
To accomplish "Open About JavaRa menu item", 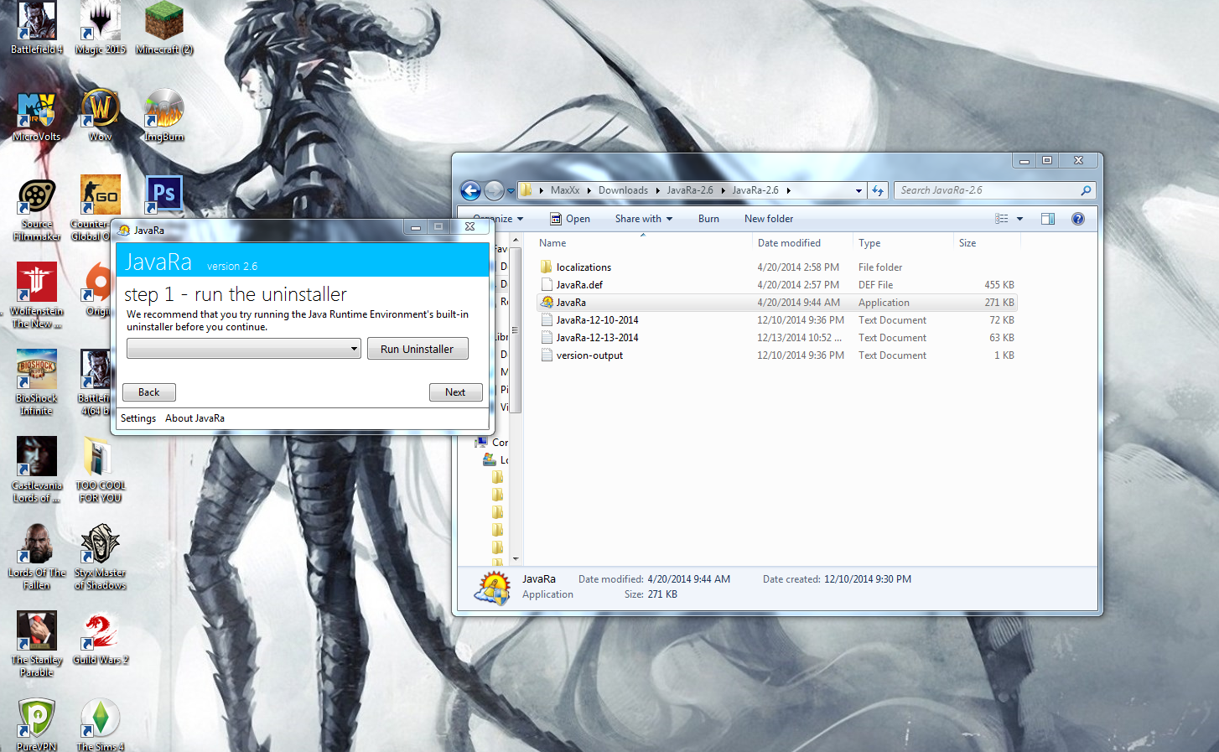I will (x=195, y=418).
